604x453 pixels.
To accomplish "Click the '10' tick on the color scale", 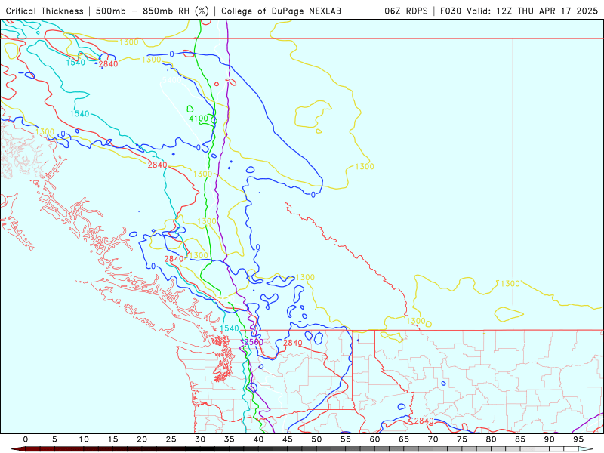I will coord(84,439).
